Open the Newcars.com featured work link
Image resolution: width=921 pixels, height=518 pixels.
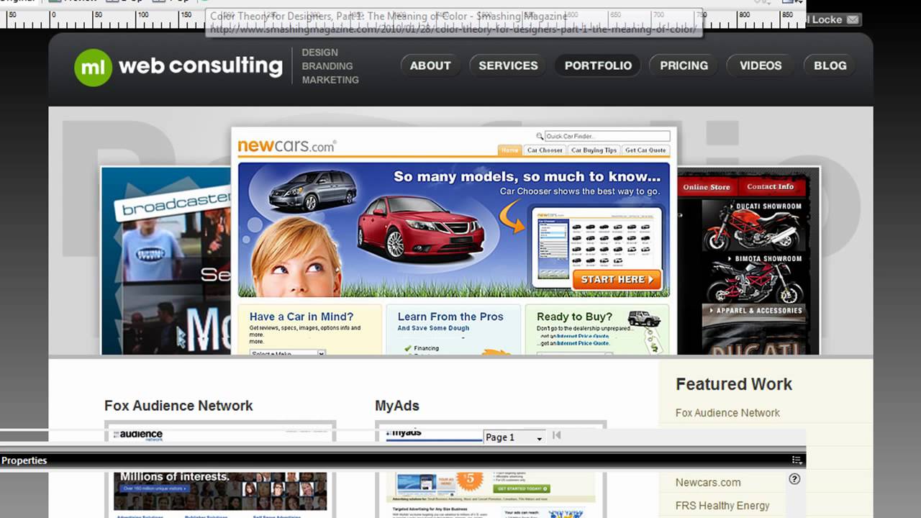pos(708,483)
